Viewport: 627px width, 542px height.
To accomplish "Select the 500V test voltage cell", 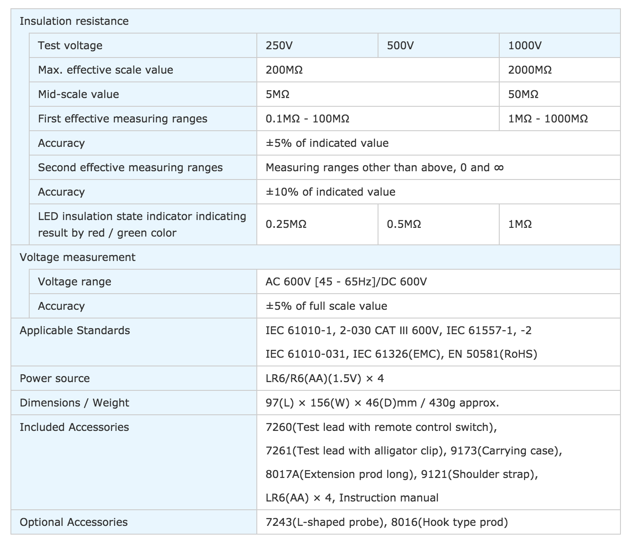I will [400, 46].
